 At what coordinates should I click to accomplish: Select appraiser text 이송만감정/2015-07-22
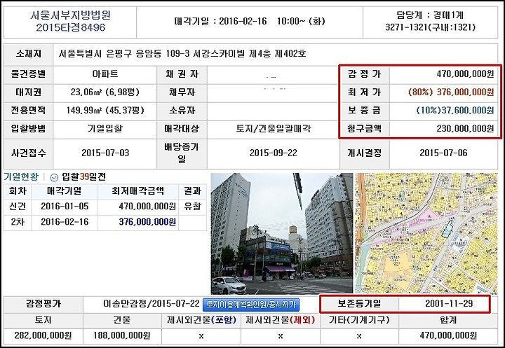pos(151,304)
